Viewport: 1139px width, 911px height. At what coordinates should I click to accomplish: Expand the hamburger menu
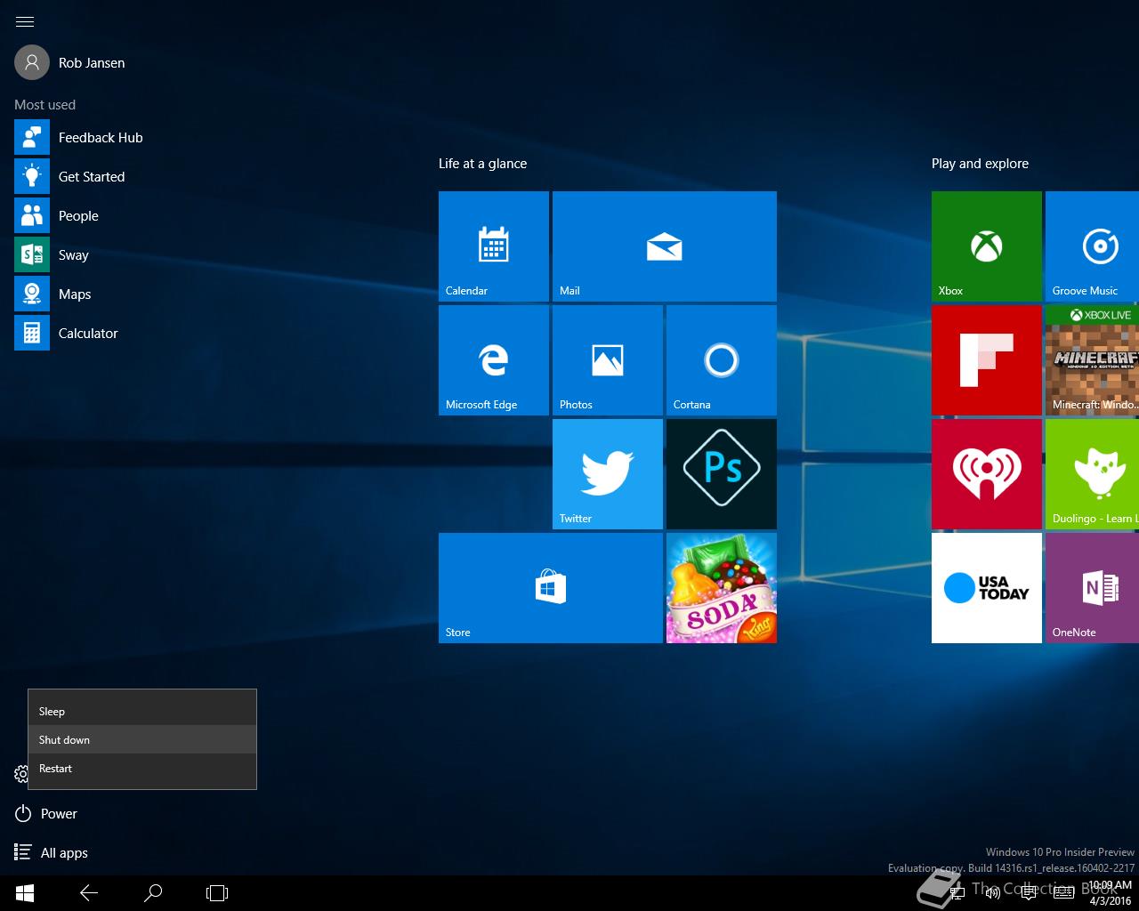(x=25, y=21)
